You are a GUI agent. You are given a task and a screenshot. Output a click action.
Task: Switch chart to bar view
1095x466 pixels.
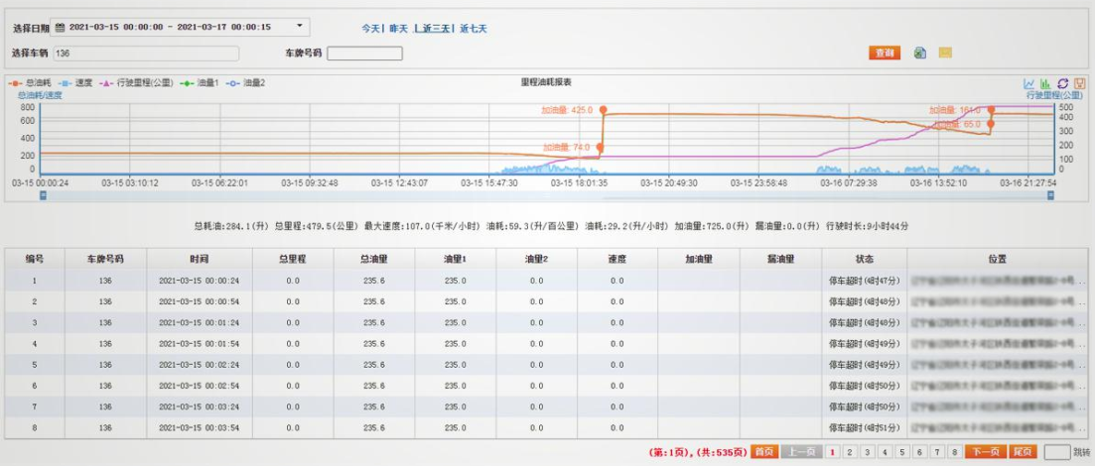1045,83
